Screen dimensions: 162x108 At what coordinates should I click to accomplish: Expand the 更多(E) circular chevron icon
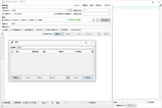(x=3, y=14)
